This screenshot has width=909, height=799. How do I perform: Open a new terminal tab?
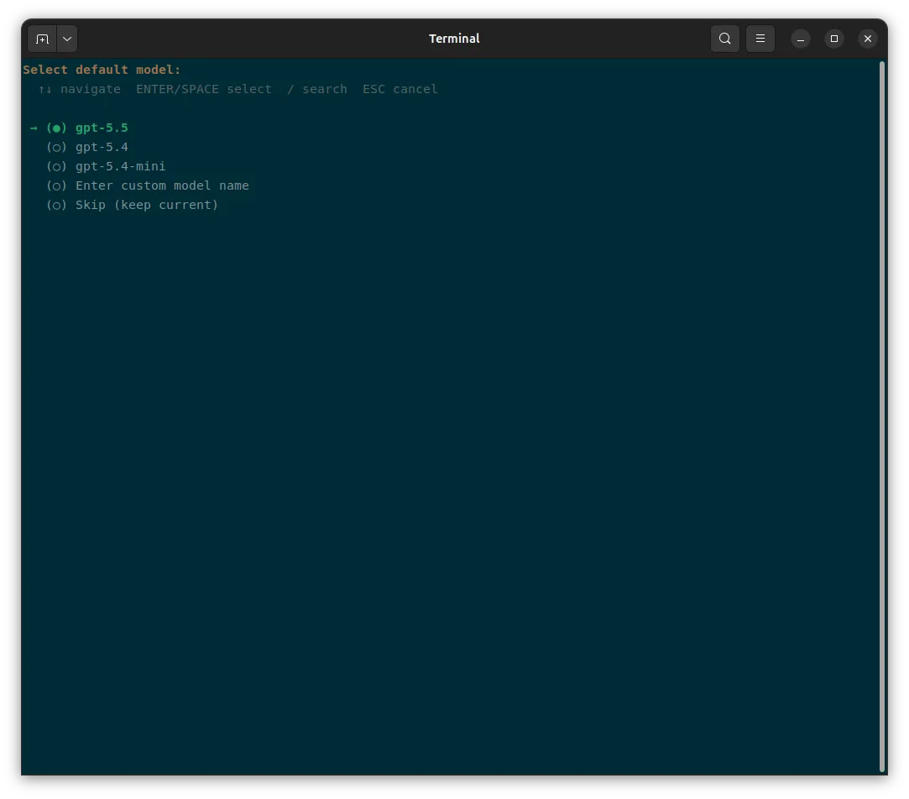(42, 39)
